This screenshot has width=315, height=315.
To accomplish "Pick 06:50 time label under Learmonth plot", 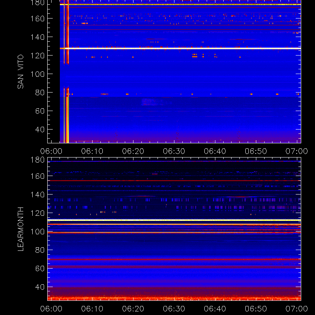I will coord(256,309).
